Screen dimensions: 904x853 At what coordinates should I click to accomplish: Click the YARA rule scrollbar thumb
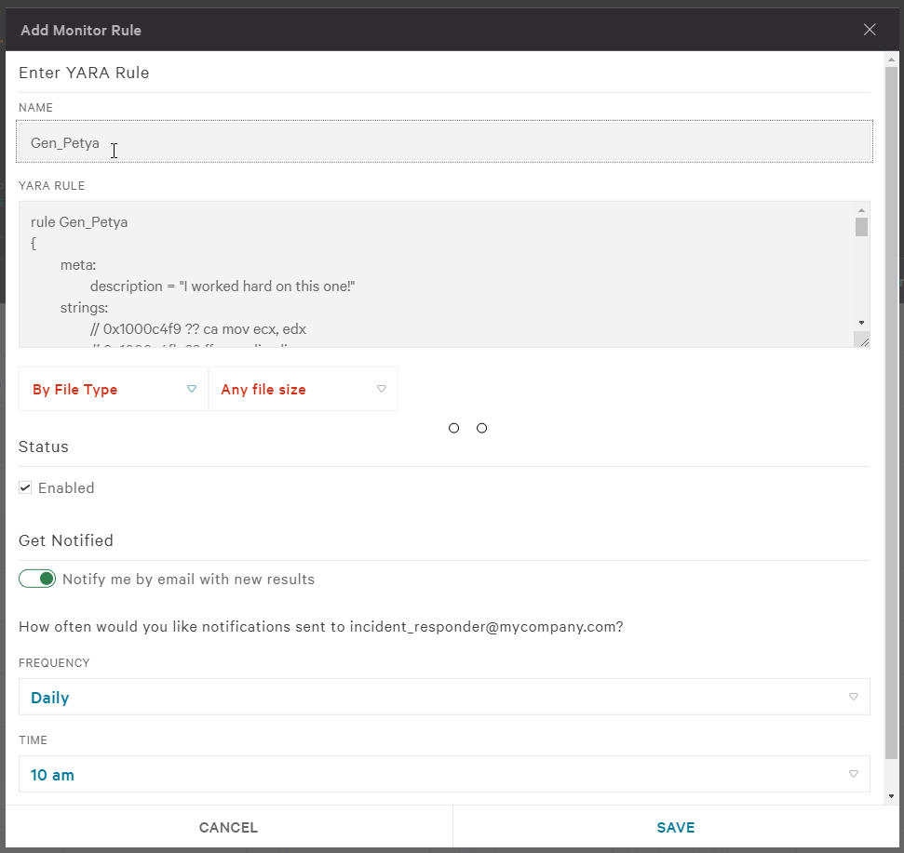(861, 227)
